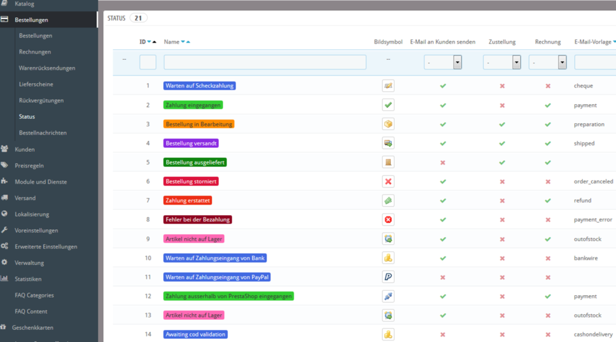Toggle E-Mail an Kunden for Bestellung ausgeliefert
616x342 pixels.
(442, 163)
